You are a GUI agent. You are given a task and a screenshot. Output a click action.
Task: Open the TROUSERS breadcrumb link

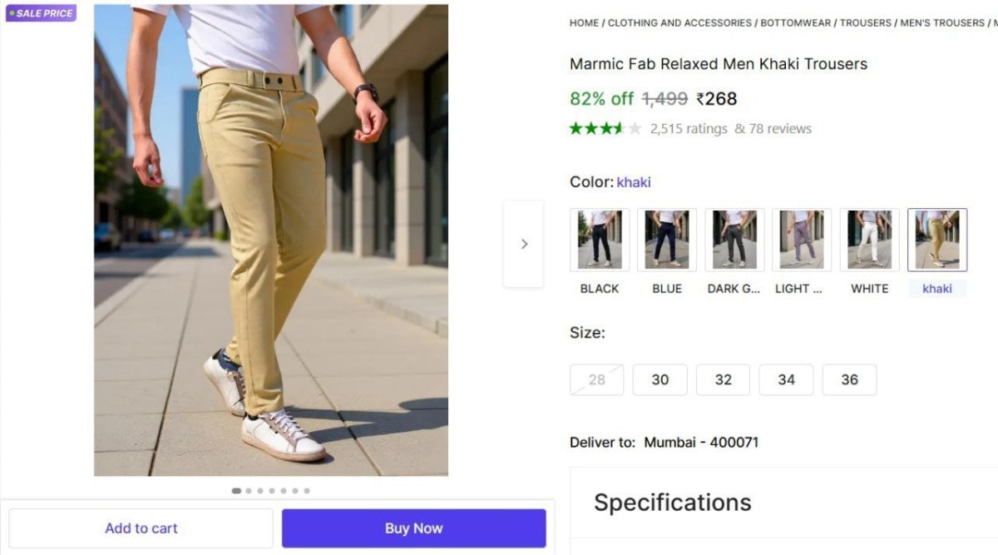coord(866,22)
